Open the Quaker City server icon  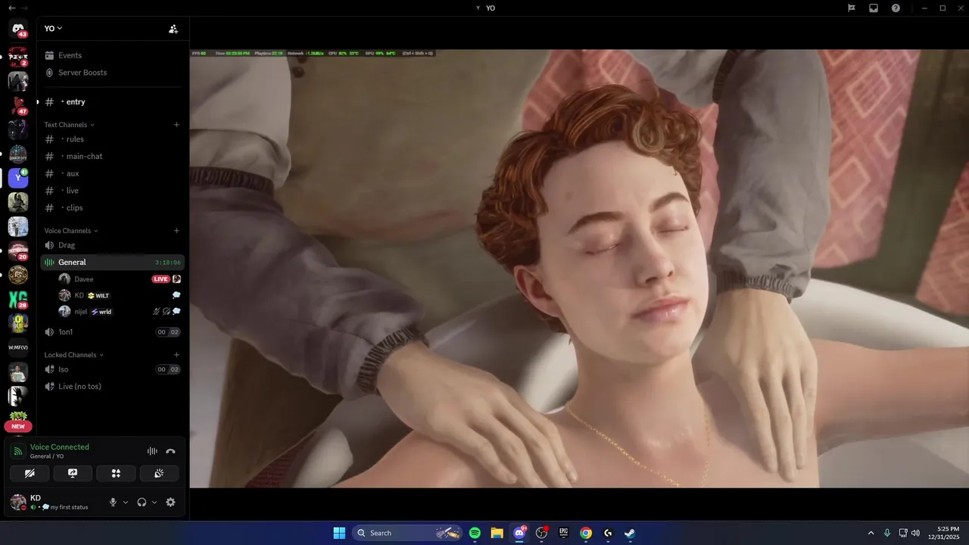click(18, 154)
